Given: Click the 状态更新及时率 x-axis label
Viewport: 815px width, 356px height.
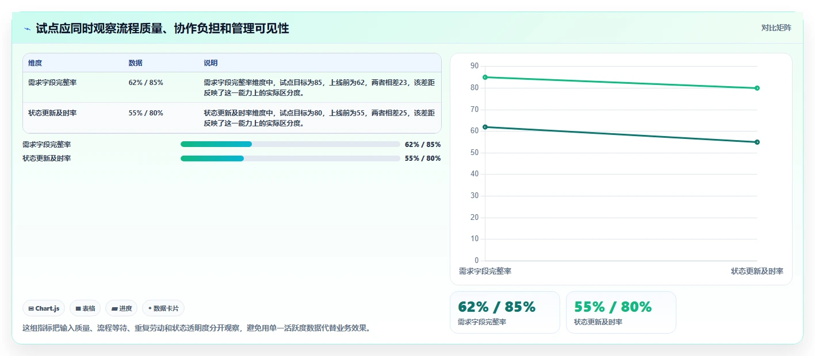Looking at the screenshot, I should (757, 271).
